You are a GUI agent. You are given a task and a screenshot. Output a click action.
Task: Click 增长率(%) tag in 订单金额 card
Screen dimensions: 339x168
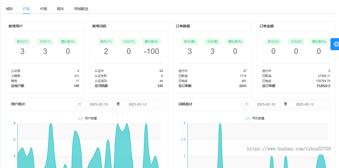(319, 41)
